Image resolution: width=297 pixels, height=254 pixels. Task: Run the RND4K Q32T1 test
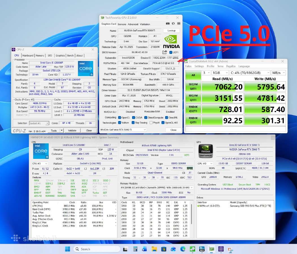click(193, 109)
